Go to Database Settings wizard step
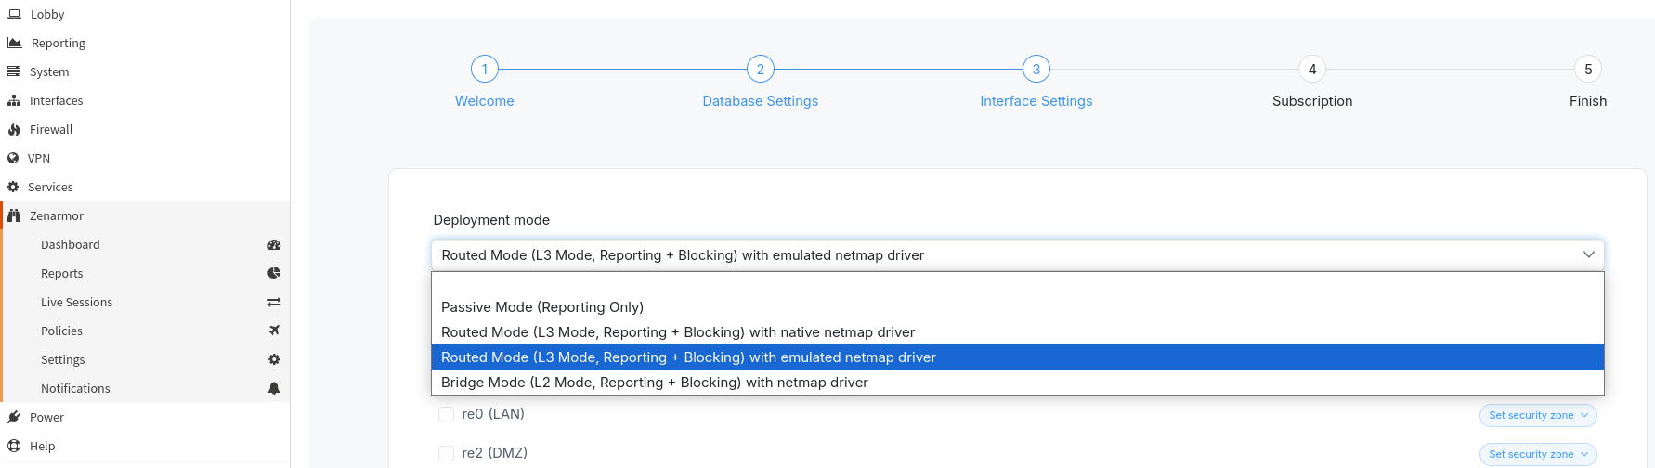 pos(760,70)
